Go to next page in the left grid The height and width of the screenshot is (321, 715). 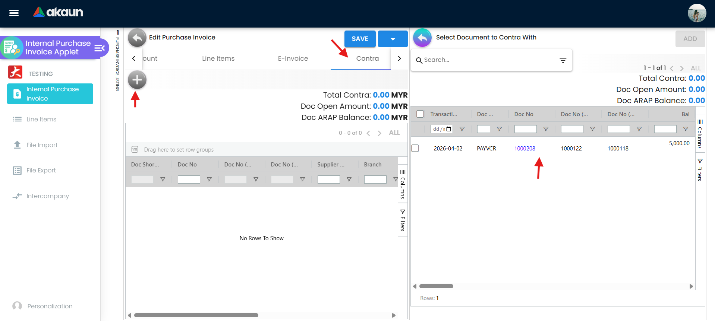click(x=379, y=133)
